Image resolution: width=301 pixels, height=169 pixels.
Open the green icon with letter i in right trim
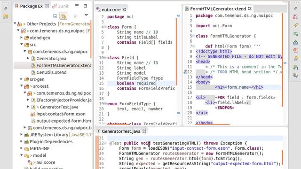point(295,67)
